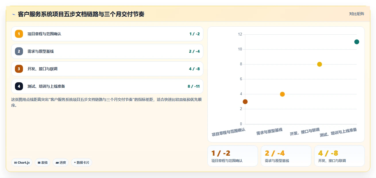
Task: Click the dark step 4 badge
Action: tap(19, 86)
